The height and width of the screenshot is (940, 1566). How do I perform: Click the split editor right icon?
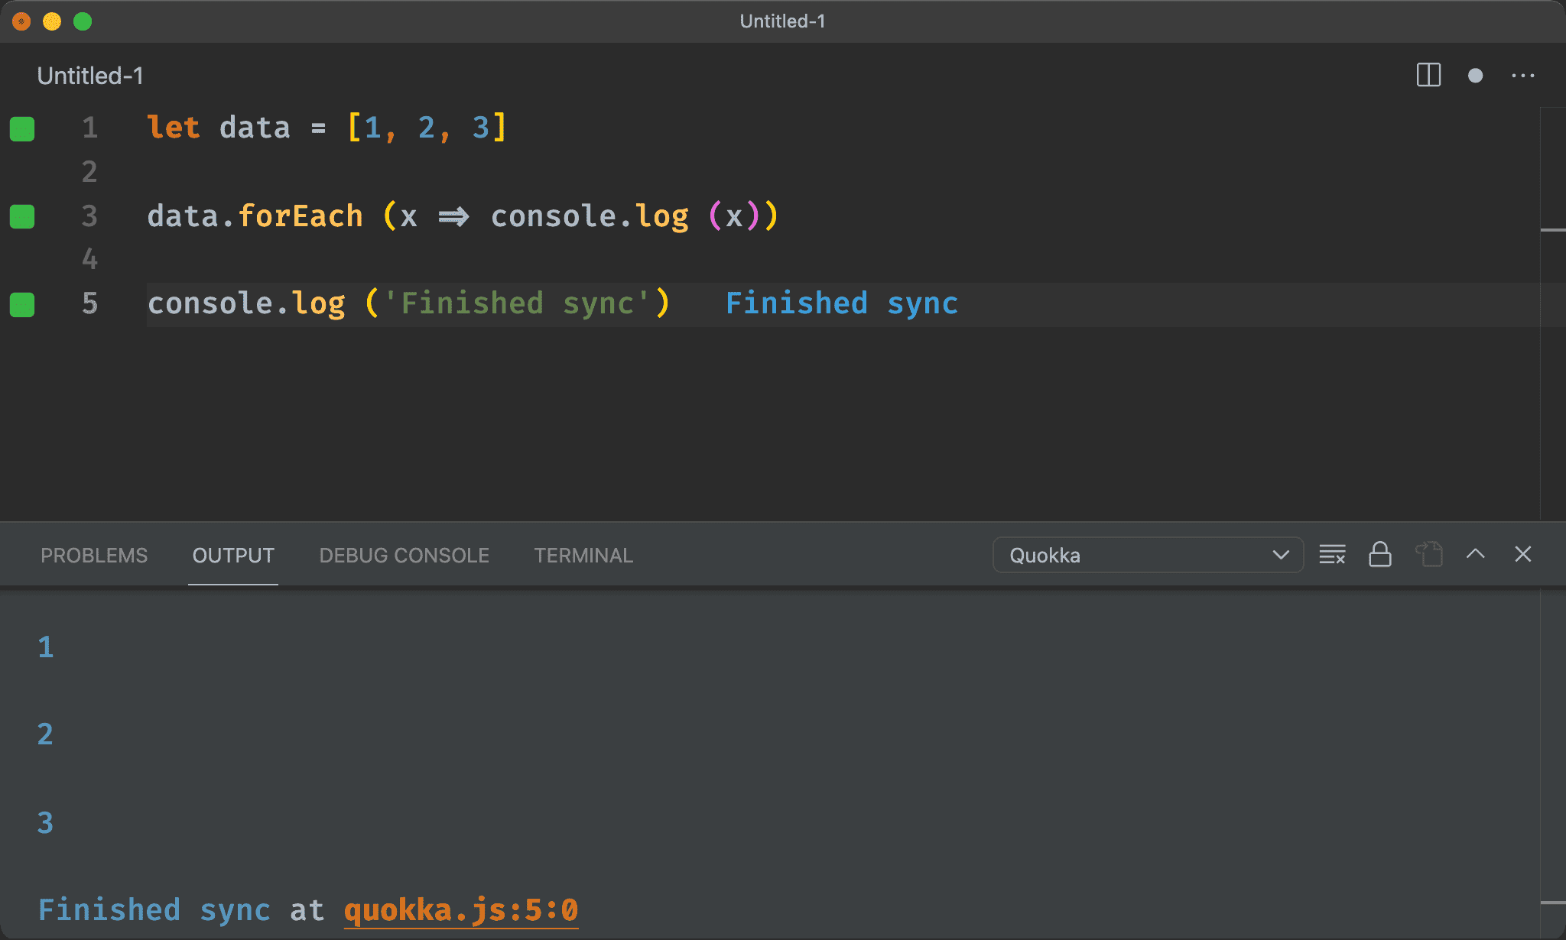1428,75
